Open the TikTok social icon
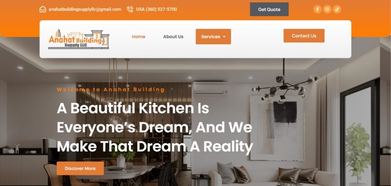The height and width of the screenshot is (186, 391). click(x=337, y=10)
